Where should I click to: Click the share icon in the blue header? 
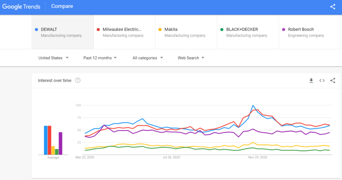pyautogui.click(x=333, y=7)
